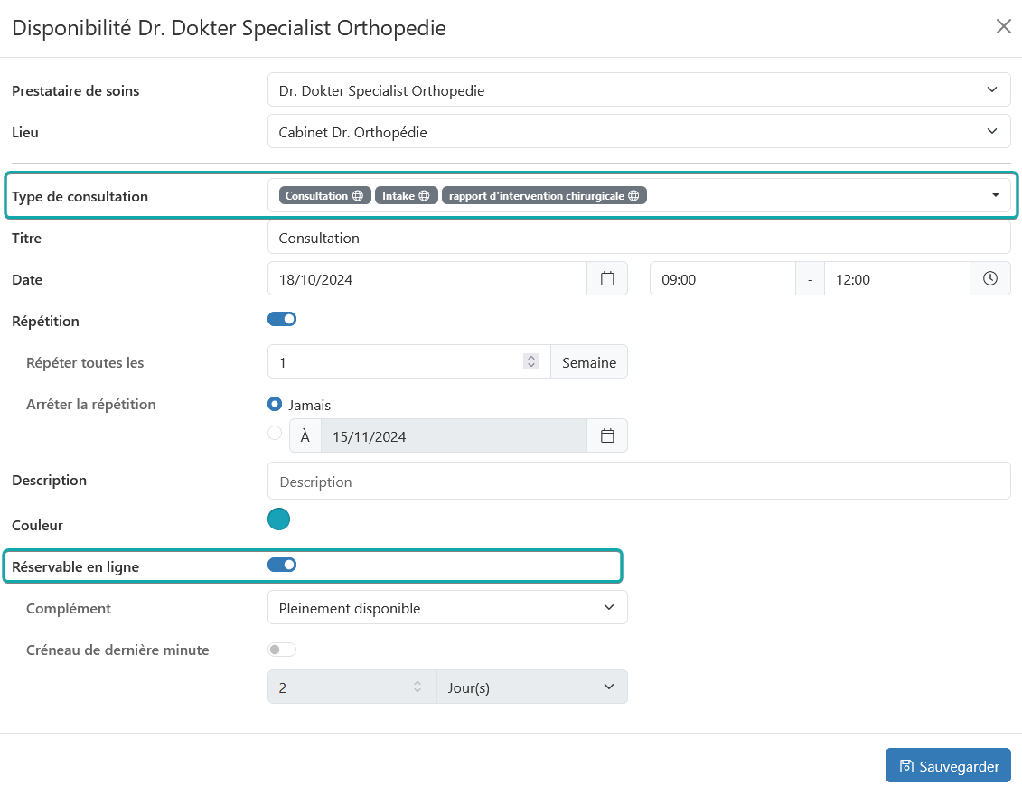Viewport: 1022px width, 795px height.
Task: Click the end time field 12:00
Action: [897, 279]
